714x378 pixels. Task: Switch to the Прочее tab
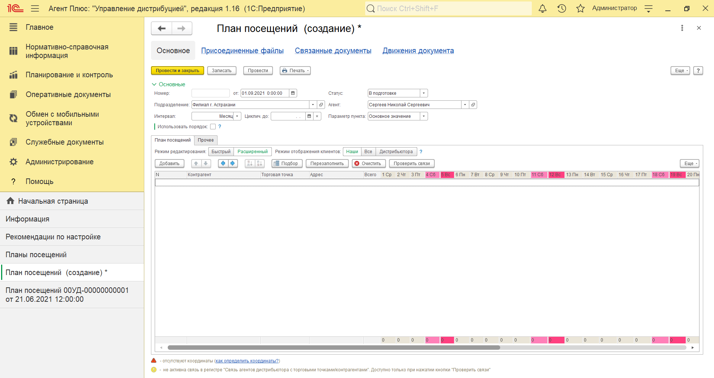pos(206,140)
